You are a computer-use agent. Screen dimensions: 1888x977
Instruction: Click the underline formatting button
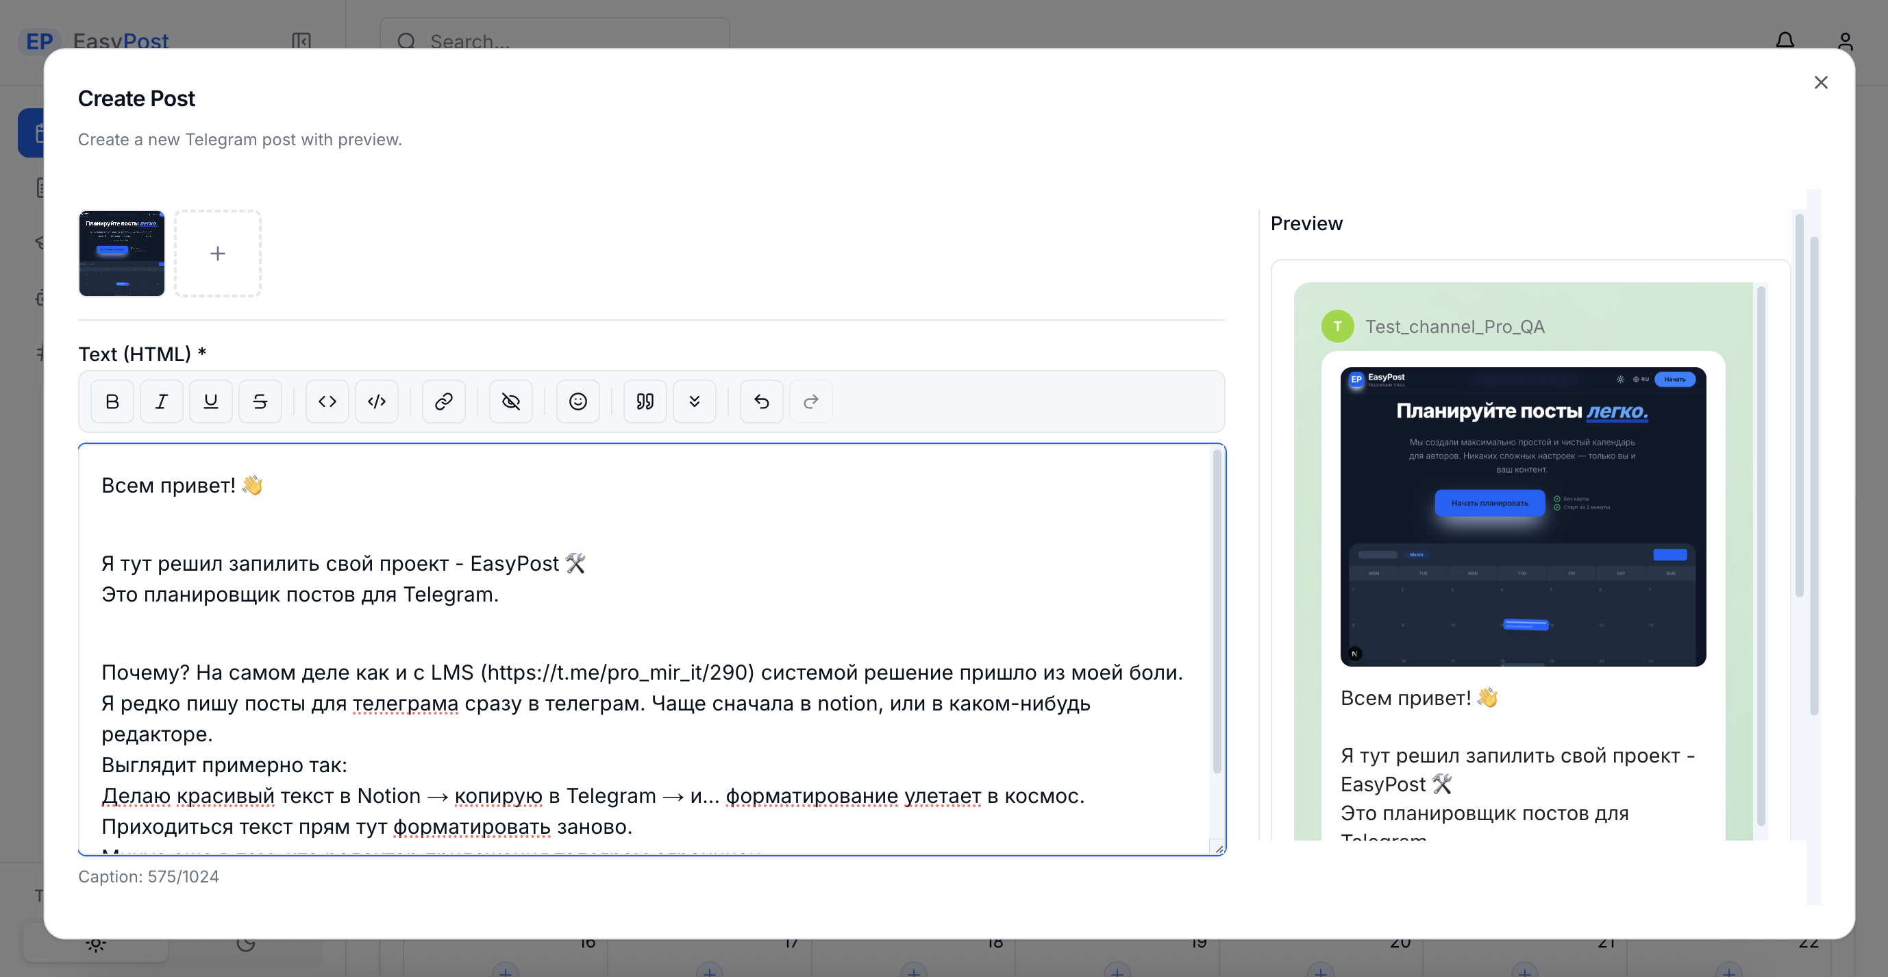pos(210,401)
